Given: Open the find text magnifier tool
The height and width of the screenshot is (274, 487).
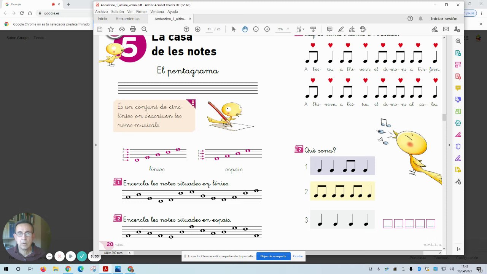Looking at the screenshot, I should tap(144, 29).
